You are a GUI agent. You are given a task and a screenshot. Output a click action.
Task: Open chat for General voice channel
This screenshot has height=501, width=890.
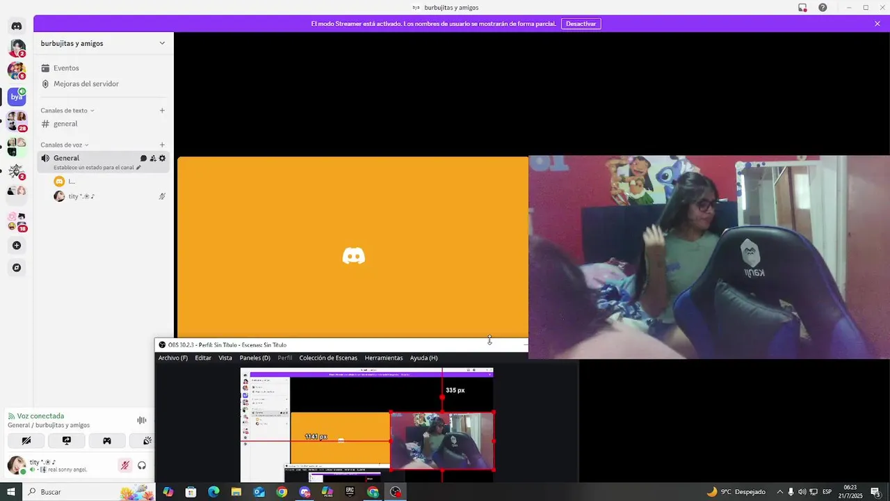pyautogui.click(x=144, y=158)
